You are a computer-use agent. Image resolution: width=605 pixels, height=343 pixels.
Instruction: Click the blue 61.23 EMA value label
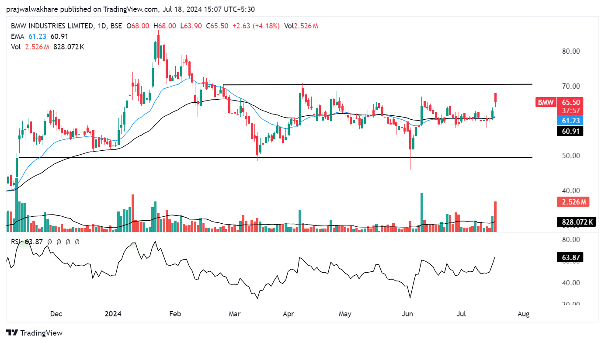click(x=570, y=121)
